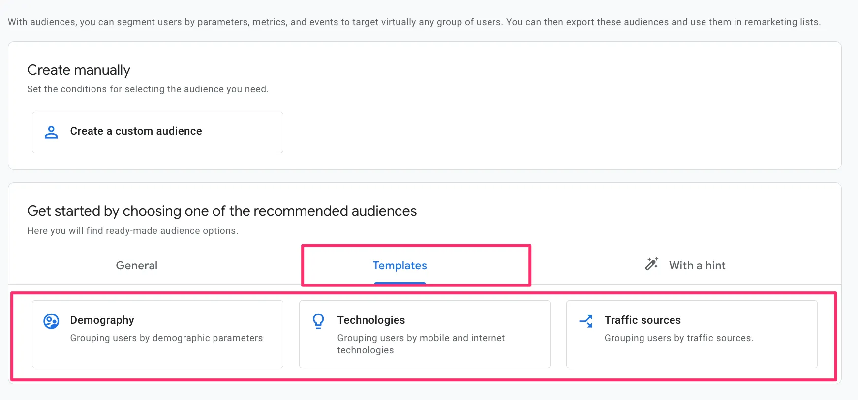
Task: Select the Templates tab
Action: click(x=399, y=265)
